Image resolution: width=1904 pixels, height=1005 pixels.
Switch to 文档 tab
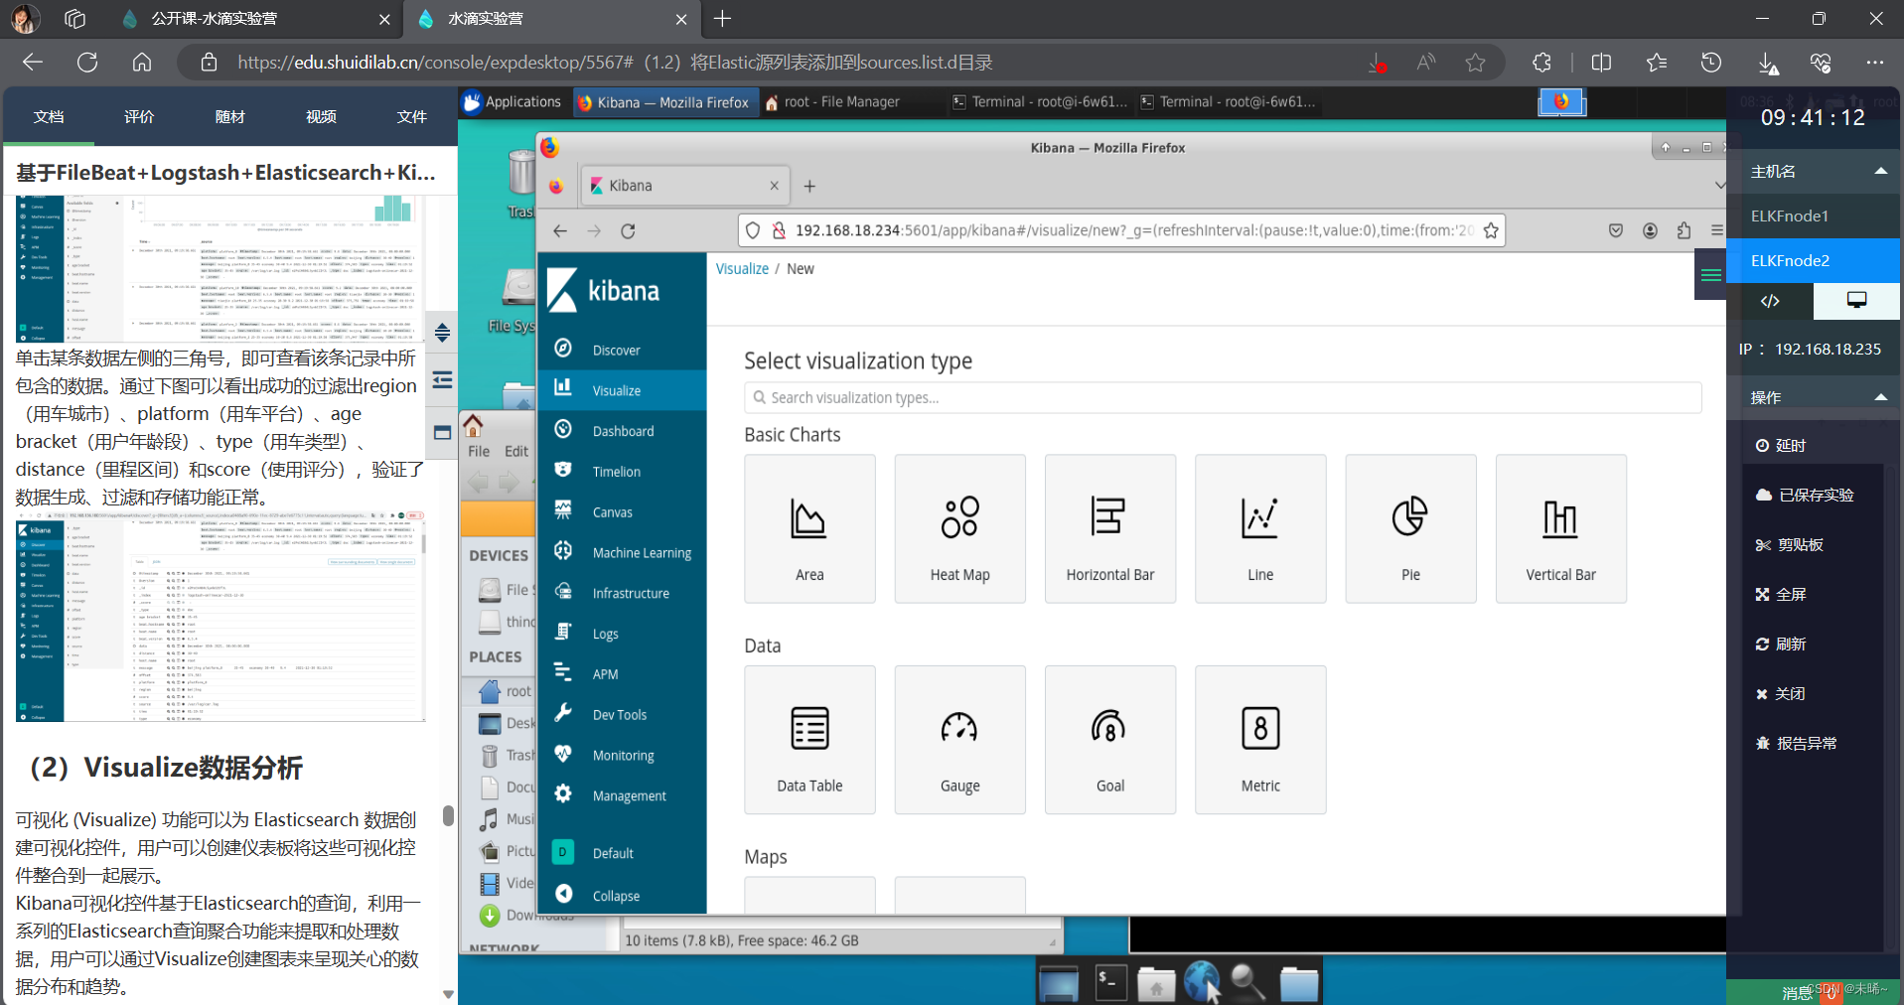49,117
